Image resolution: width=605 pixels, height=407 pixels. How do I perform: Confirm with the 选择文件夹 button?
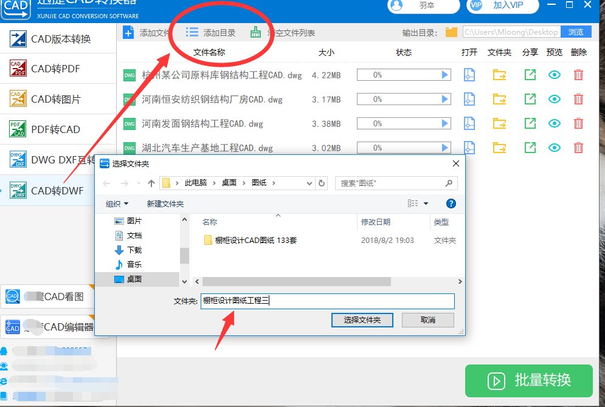click(x=362, y=320)
